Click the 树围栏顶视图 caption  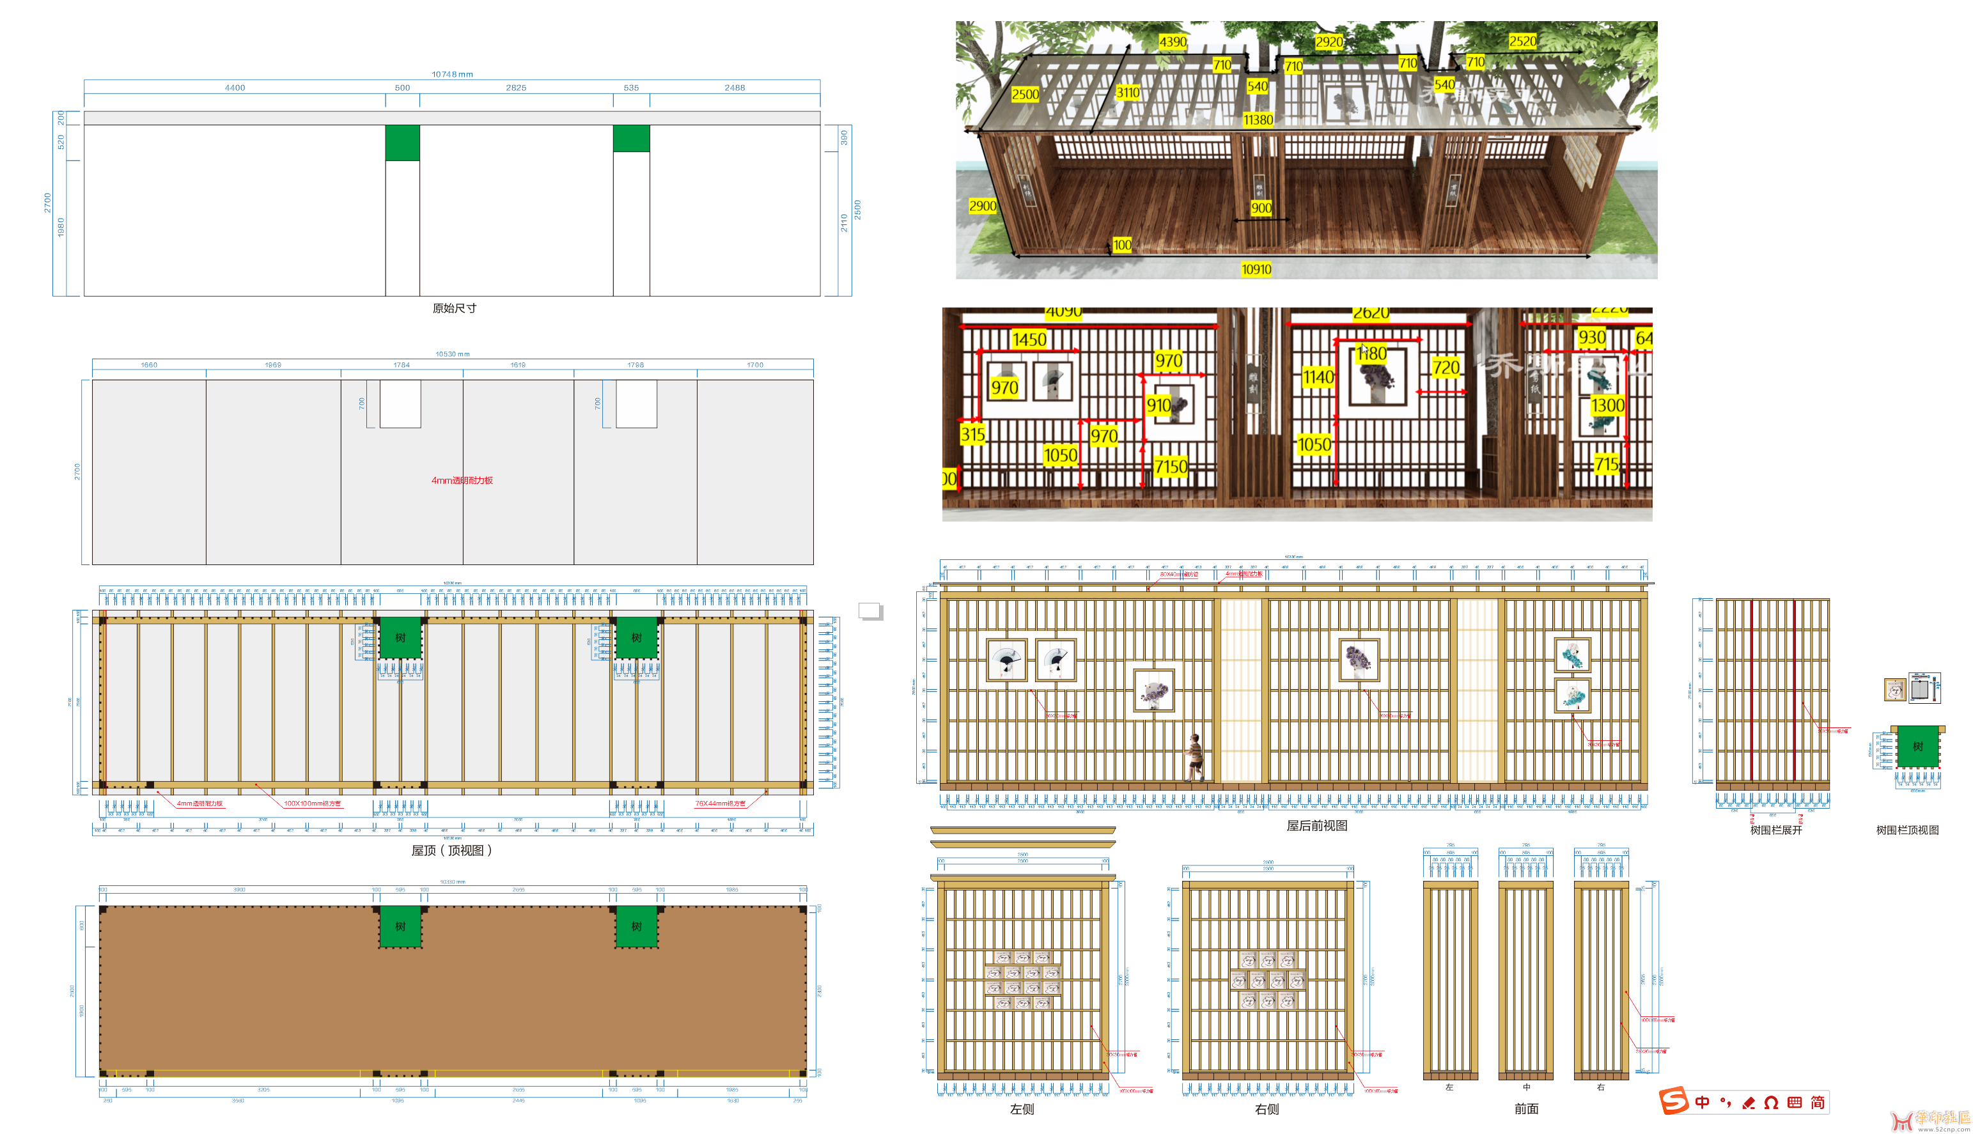pyautogui.click(x=1908, y=830)
